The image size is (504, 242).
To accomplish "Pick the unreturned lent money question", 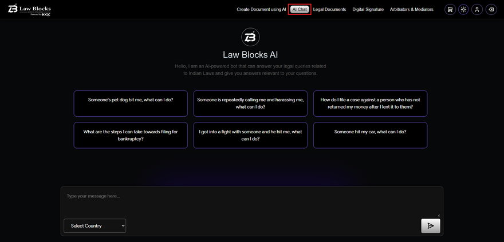I will click(370, 104).
